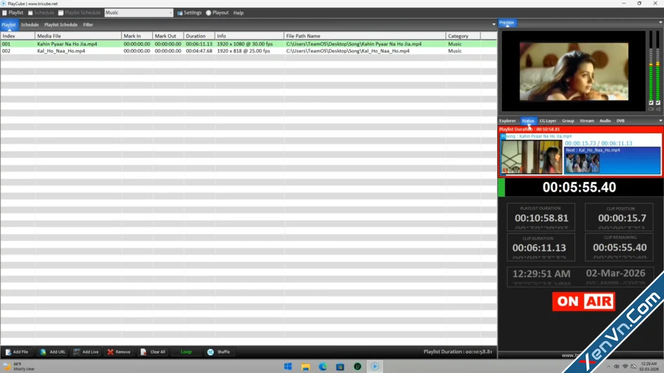This screenshot has height=373, width=664.
Task: Open Microsoft Store from the taskbar
Action: 340,367
